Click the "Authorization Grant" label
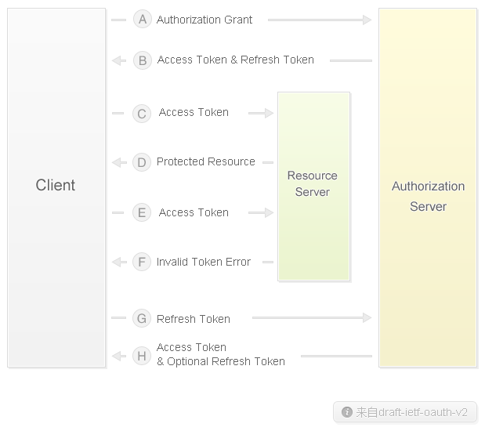 point(204,20)
